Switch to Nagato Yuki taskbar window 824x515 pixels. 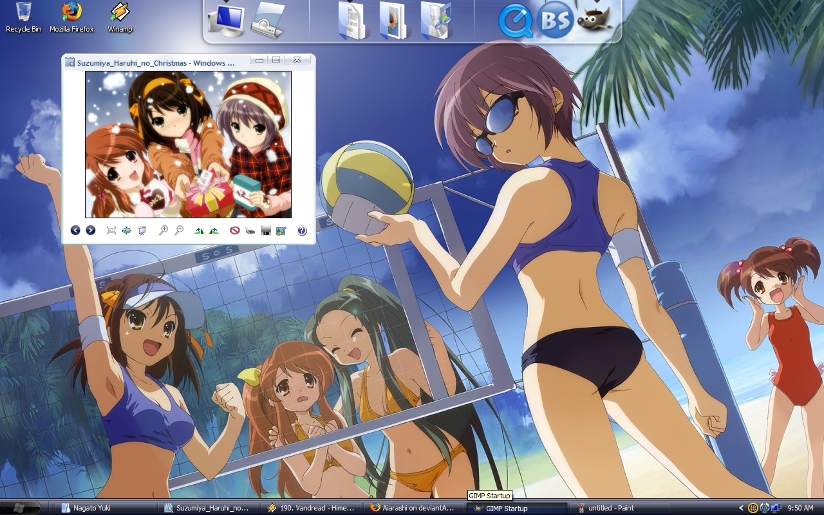pos(107,508)
